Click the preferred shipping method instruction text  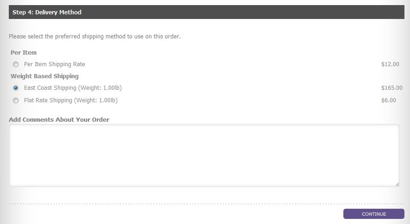pyautogui.click(x=95, y=37)
